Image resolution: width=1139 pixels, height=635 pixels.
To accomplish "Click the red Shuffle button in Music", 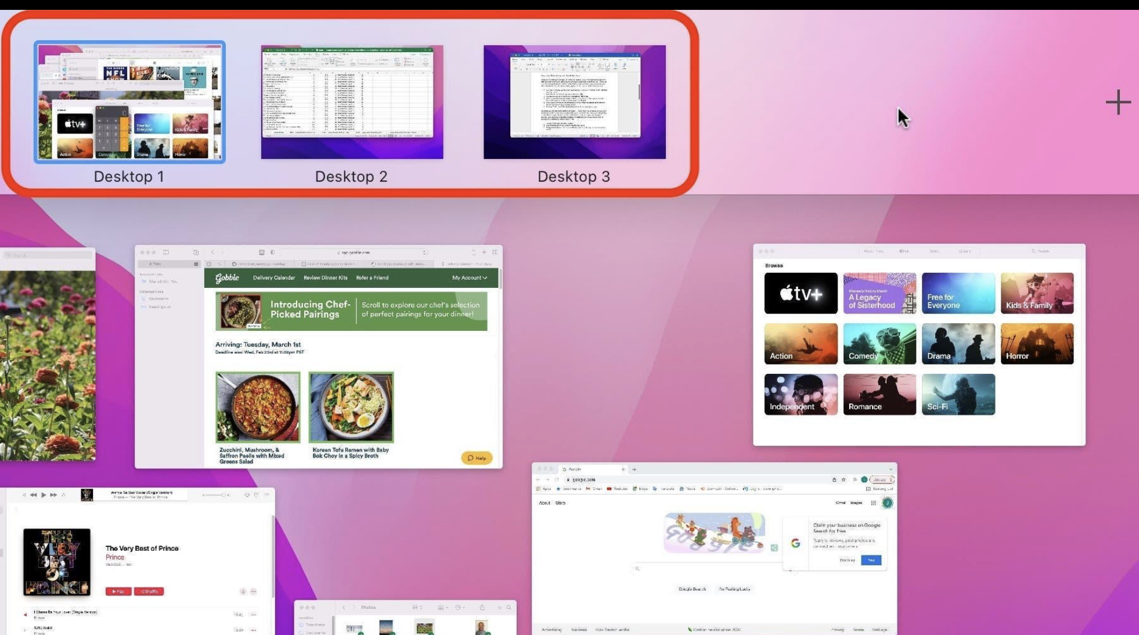I will pos(149,591).
